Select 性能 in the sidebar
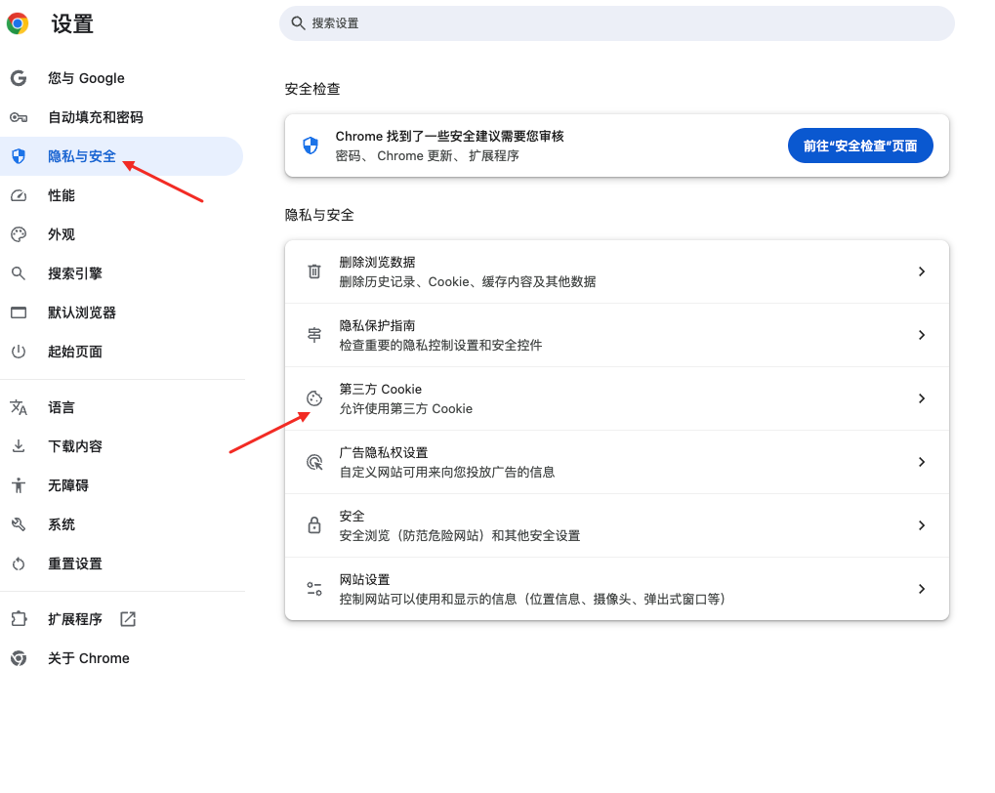 (61, 195)
